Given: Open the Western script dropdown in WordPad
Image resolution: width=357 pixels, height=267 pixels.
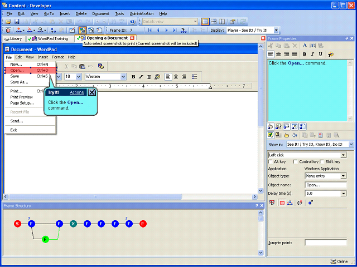Looking at the screenshot, I should (x=123, y=77).
